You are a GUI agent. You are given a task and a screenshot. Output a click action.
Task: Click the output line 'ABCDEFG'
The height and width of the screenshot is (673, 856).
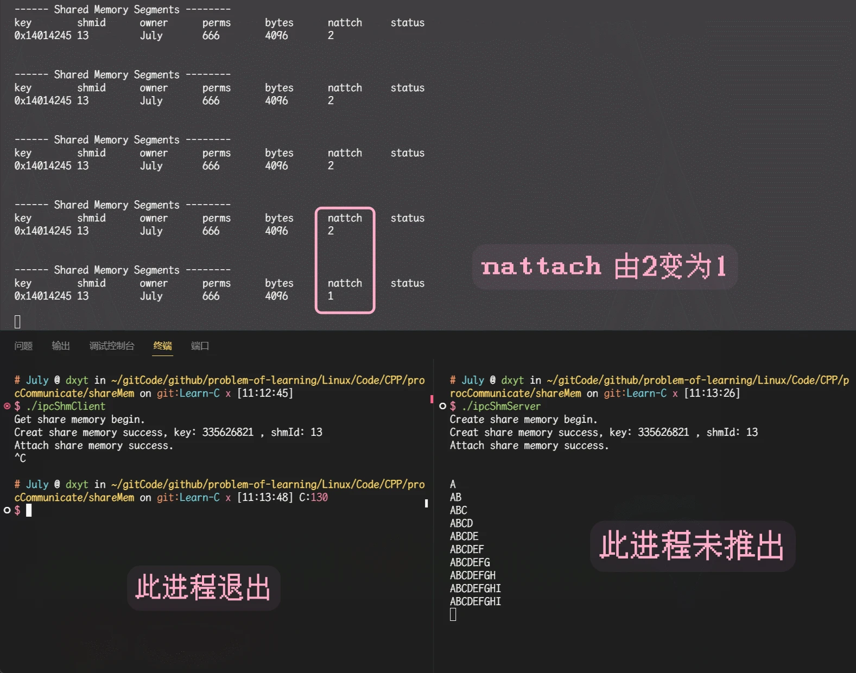pyautogui.click(x=470, y=562)
